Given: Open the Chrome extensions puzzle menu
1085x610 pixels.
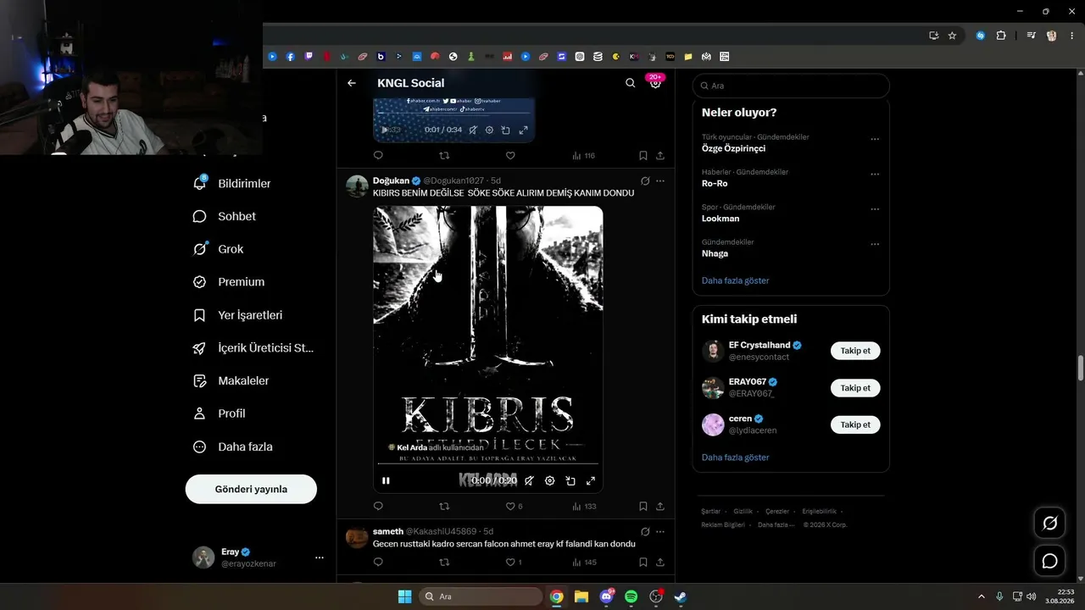Looking at the screenshot, I should tap(1001, 36).
